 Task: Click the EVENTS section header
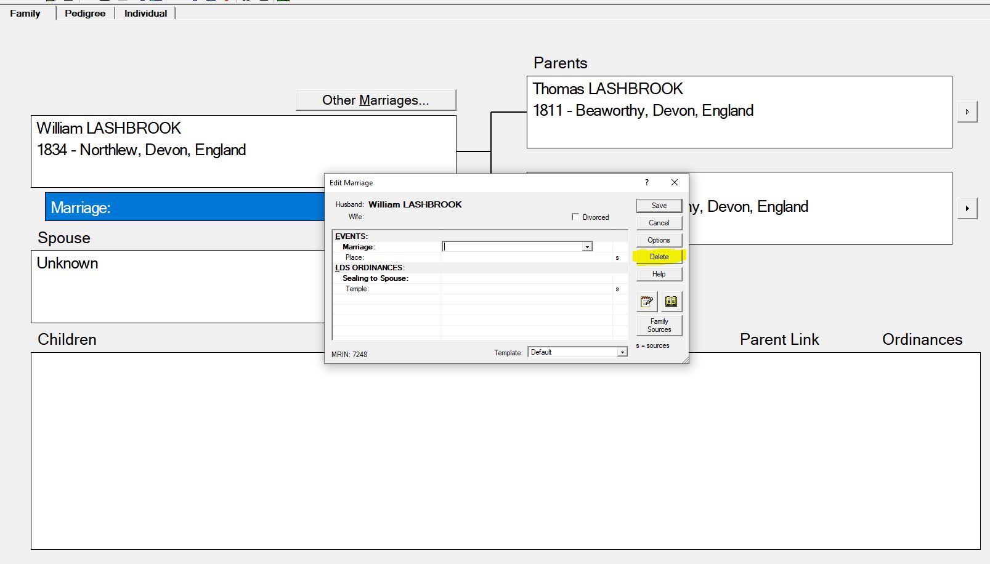pyautogui.click(x=351, y=236)
